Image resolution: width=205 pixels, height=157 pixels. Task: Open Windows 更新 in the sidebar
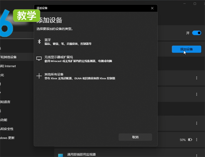point(8,138)
